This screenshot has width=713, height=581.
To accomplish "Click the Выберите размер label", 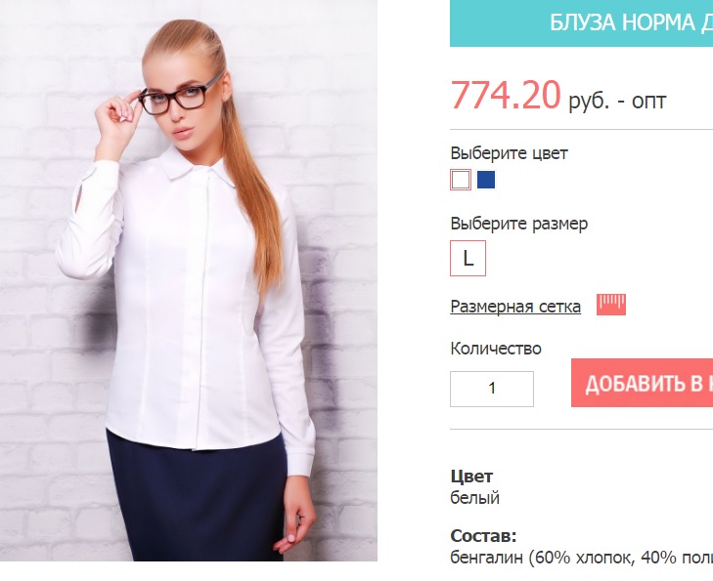I will click(518, 224).
